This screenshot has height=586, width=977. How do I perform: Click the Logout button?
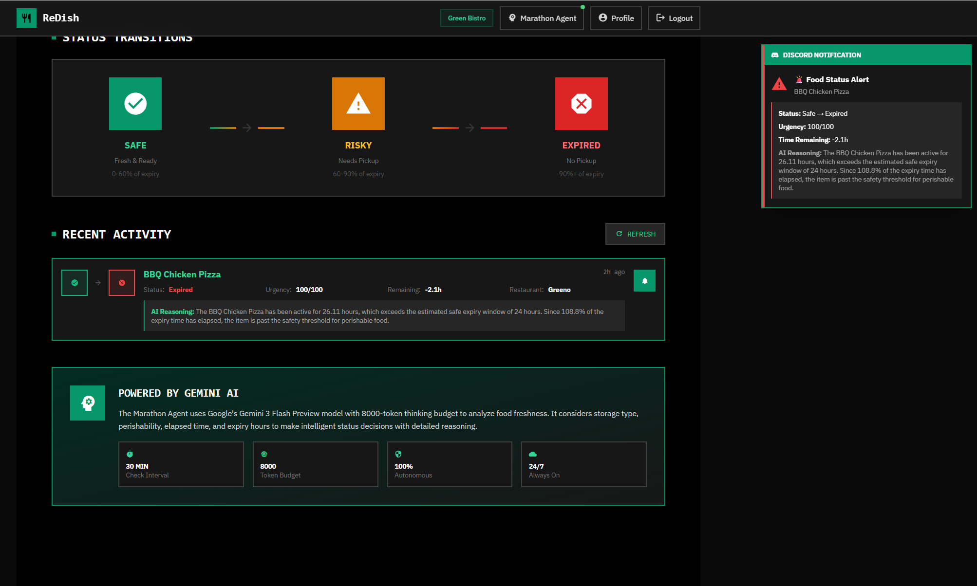point(674,18)
